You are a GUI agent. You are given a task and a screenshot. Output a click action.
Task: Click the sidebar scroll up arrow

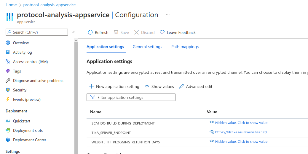point(76,40)
